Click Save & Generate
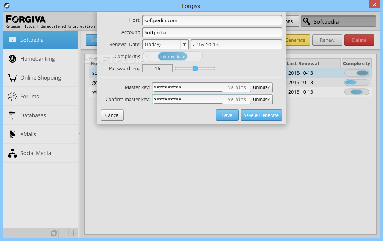The image size is (383, 241). (x=261, y=115)
